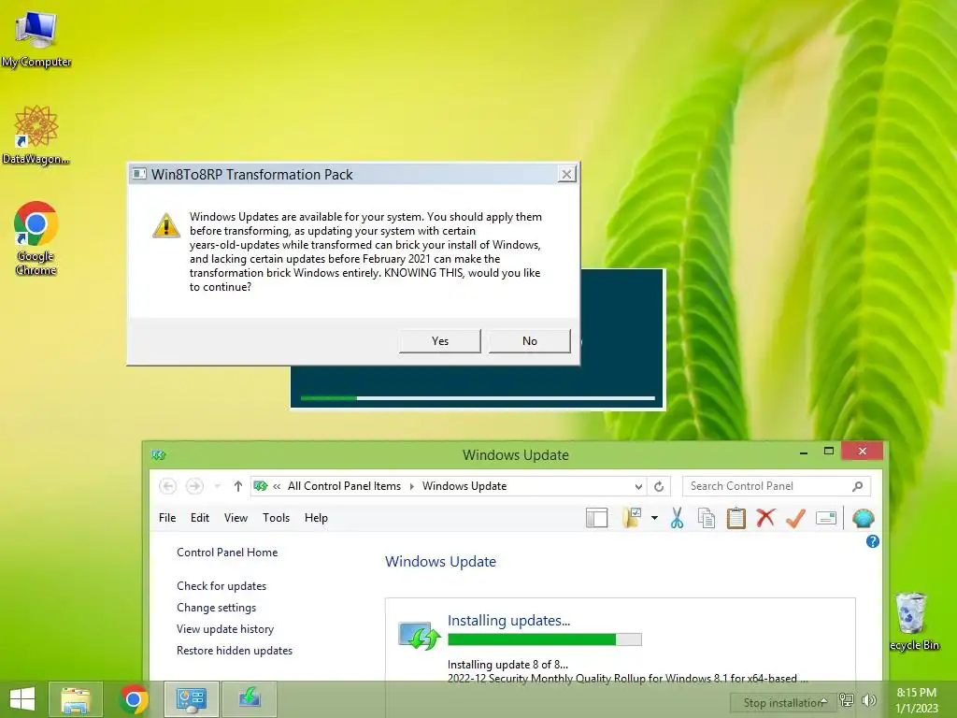Expand the folder options dropdown arrow

(x=654, y=518)
